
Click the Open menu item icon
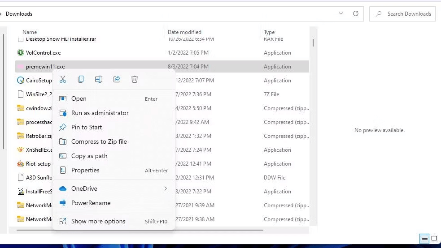63,98
